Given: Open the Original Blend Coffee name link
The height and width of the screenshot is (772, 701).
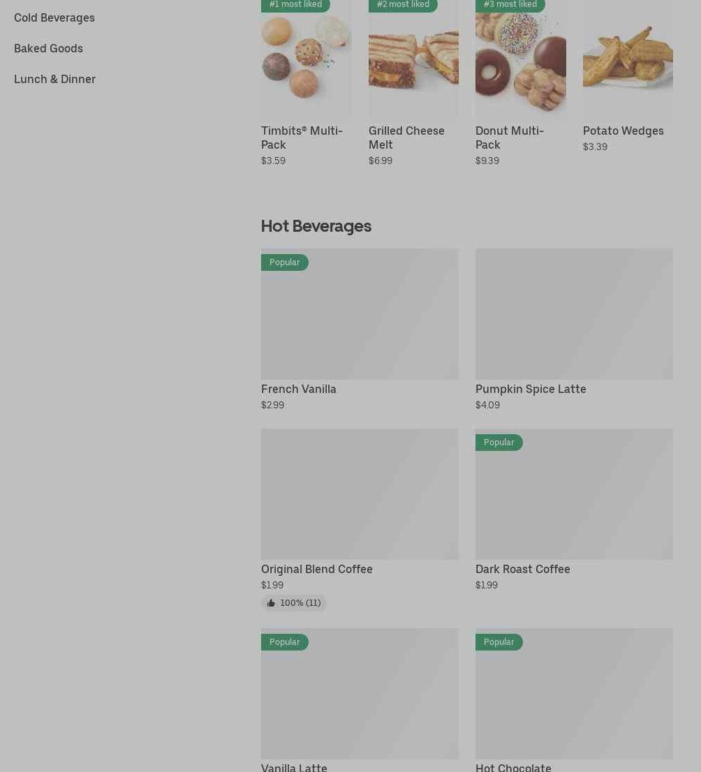Looking at the screenshot, I should 317,569.
